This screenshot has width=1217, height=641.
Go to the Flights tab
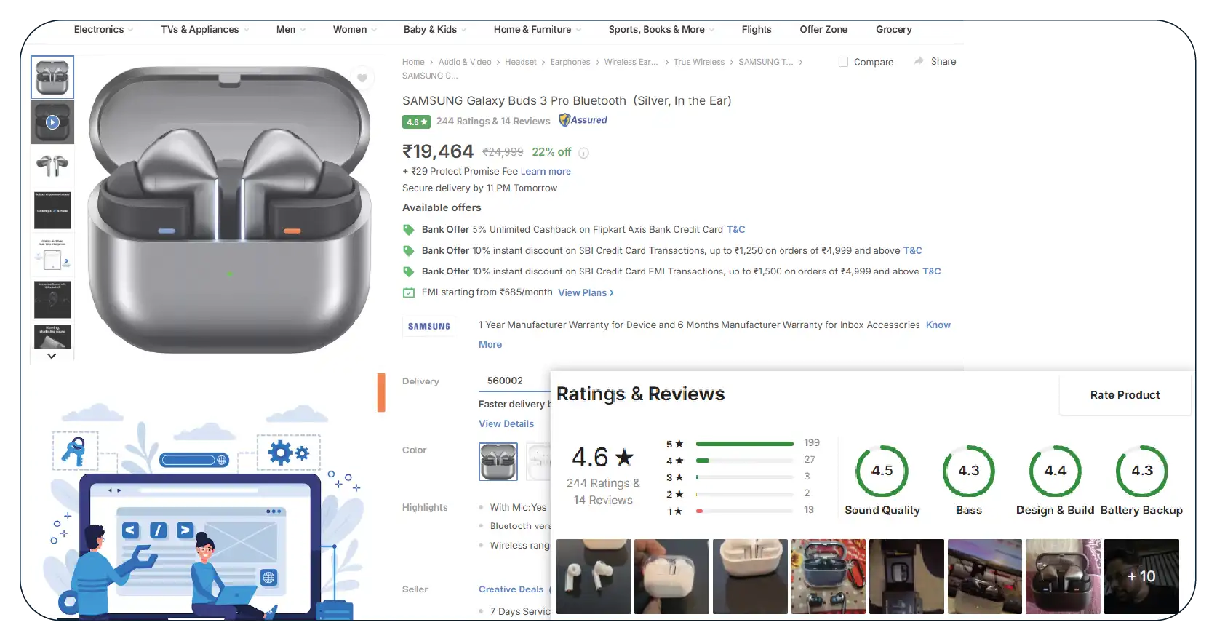coord(757,30)
